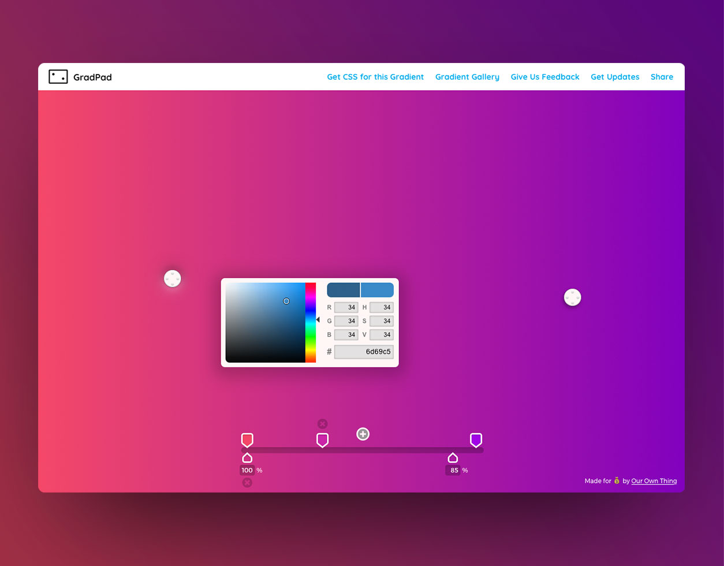724x566 pixels.
Task: Click the arrow indicator beside the hue bar
Action: coord(318,319)
